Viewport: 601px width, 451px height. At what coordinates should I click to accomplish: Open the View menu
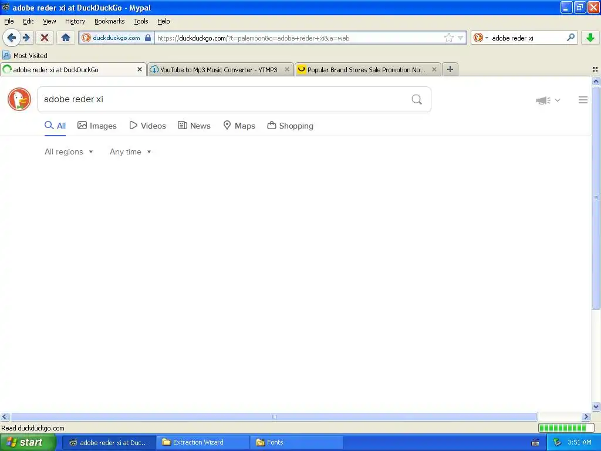[x=49, y=21]
